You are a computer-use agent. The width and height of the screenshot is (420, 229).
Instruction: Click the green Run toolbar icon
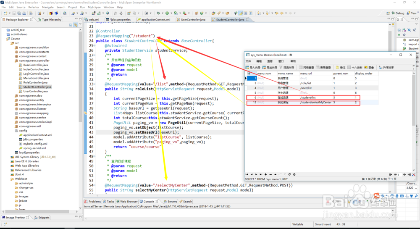pyautogui.click(x=167, y=13)
